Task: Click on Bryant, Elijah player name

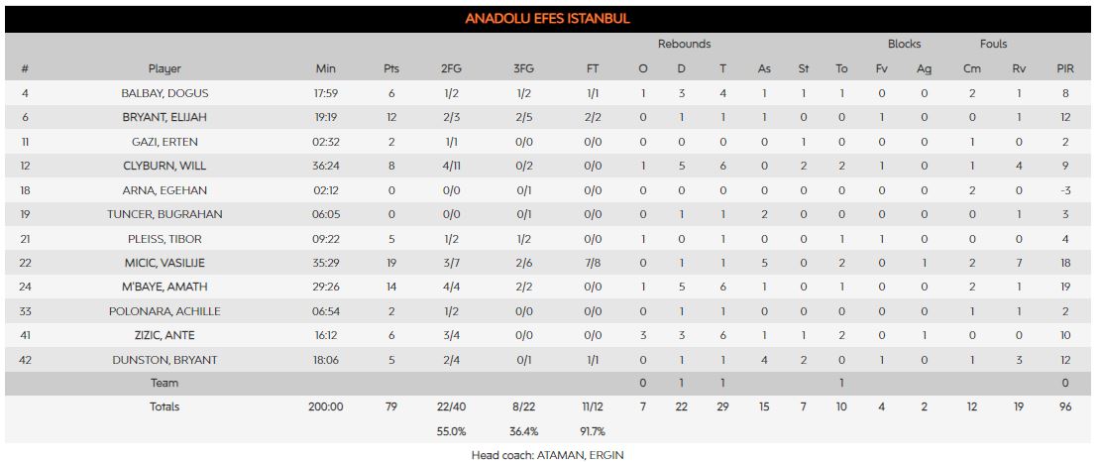Action: (165, 117)
